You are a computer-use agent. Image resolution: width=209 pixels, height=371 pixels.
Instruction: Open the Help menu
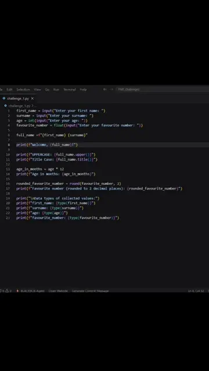83,89
